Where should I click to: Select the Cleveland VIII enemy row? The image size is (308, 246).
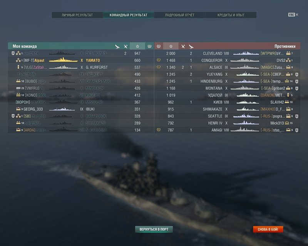click(227, 53)
